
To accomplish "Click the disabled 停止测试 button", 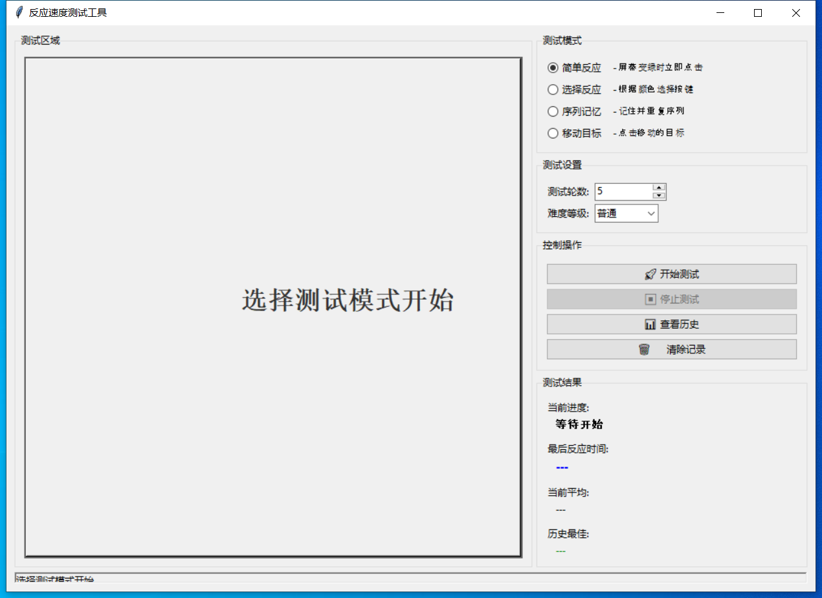I will (x=672, y=299).
